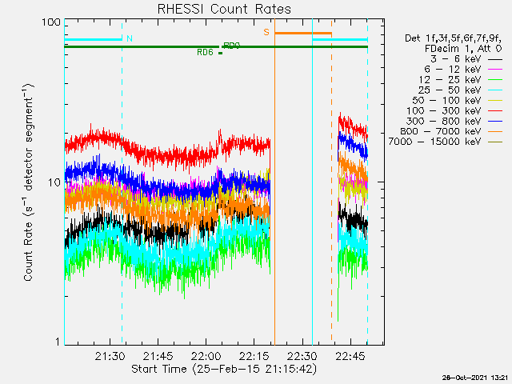The height and width of the screenshot is (384, 512).
Task: Click the dashed cyan line near 21:30
Action: (122, 182)
